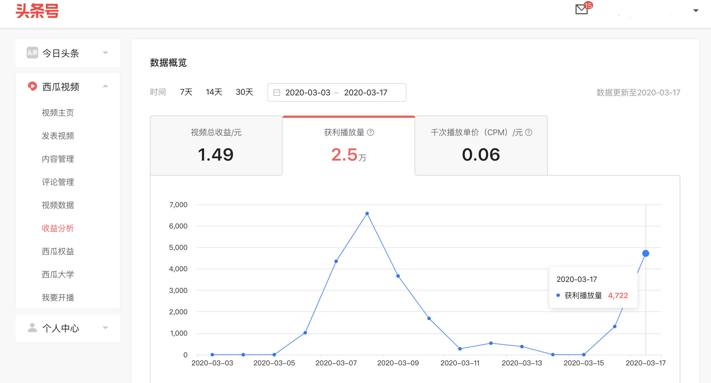This screenshot has width=711, height=383.
Task: Click the 2020-03-12 data point on chart
Action: pyautogui.click(x=491, y=343)
